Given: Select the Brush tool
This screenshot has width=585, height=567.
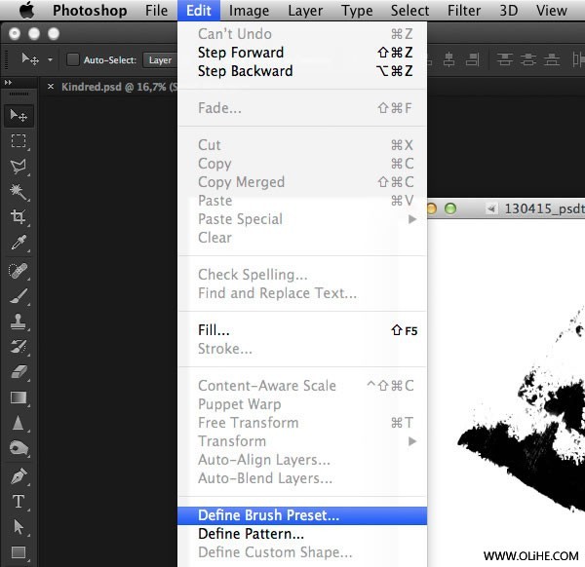Looking at the screenshot, I should [19, 296].
